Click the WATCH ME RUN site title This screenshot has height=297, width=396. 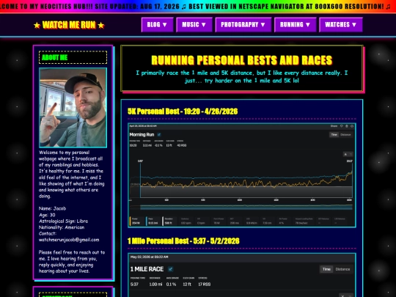(x=69, y=25)
